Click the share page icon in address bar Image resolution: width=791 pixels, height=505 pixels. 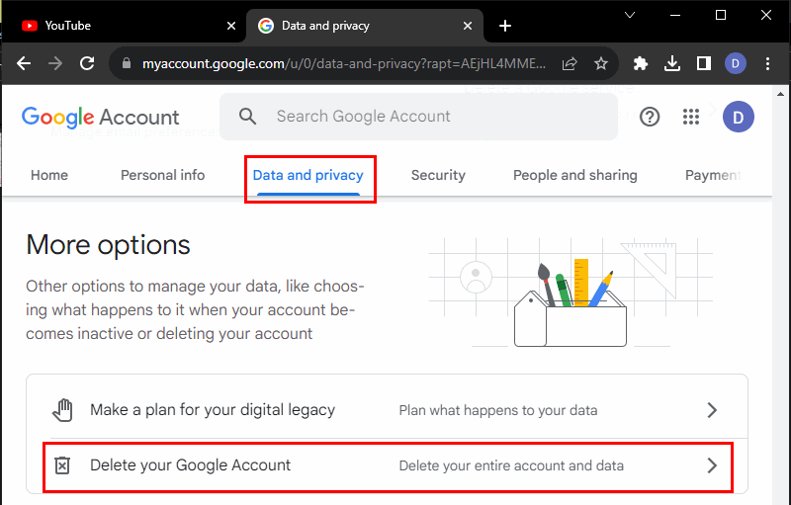(570, 63)
